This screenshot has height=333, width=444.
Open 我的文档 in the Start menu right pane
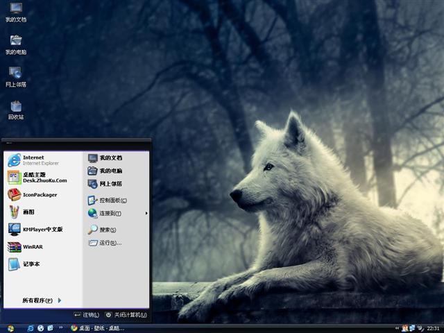click(x=110, y=158)
